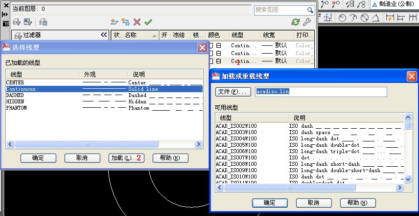The height and width of the screenshot is (216, 419).
Task: Open color picker for first layer's 白 swatch
Action: (x=215, y=45)
